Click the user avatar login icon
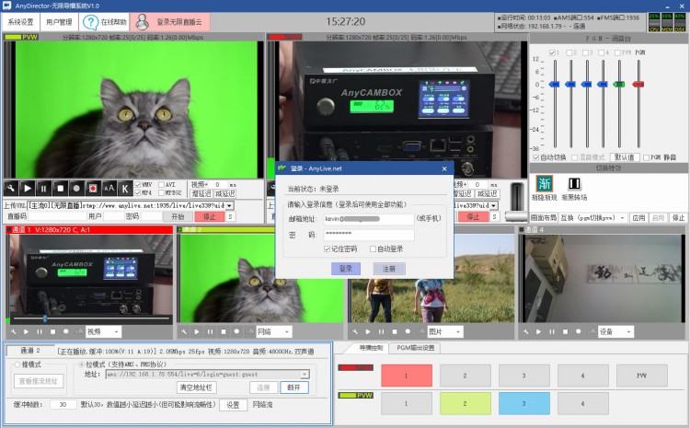This screenshot has width=690, height=428. point(142,22)
